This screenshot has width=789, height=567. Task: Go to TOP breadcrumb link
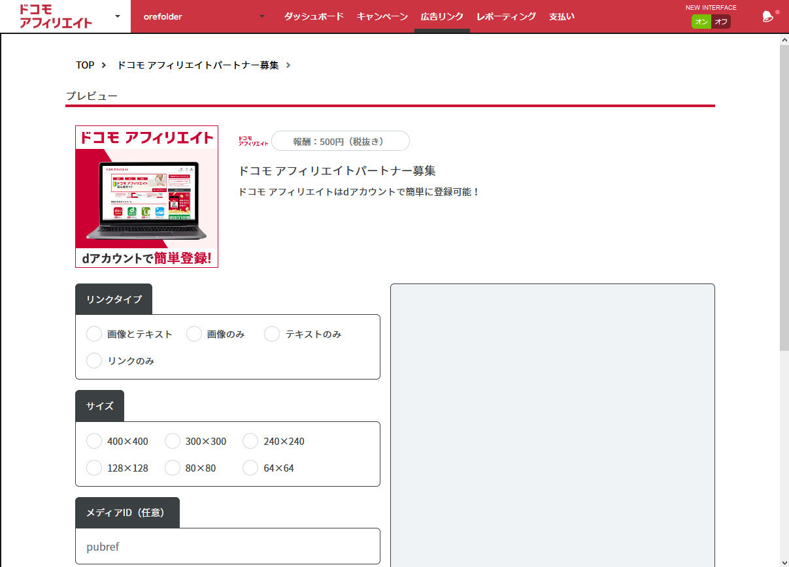coord(85,65)
